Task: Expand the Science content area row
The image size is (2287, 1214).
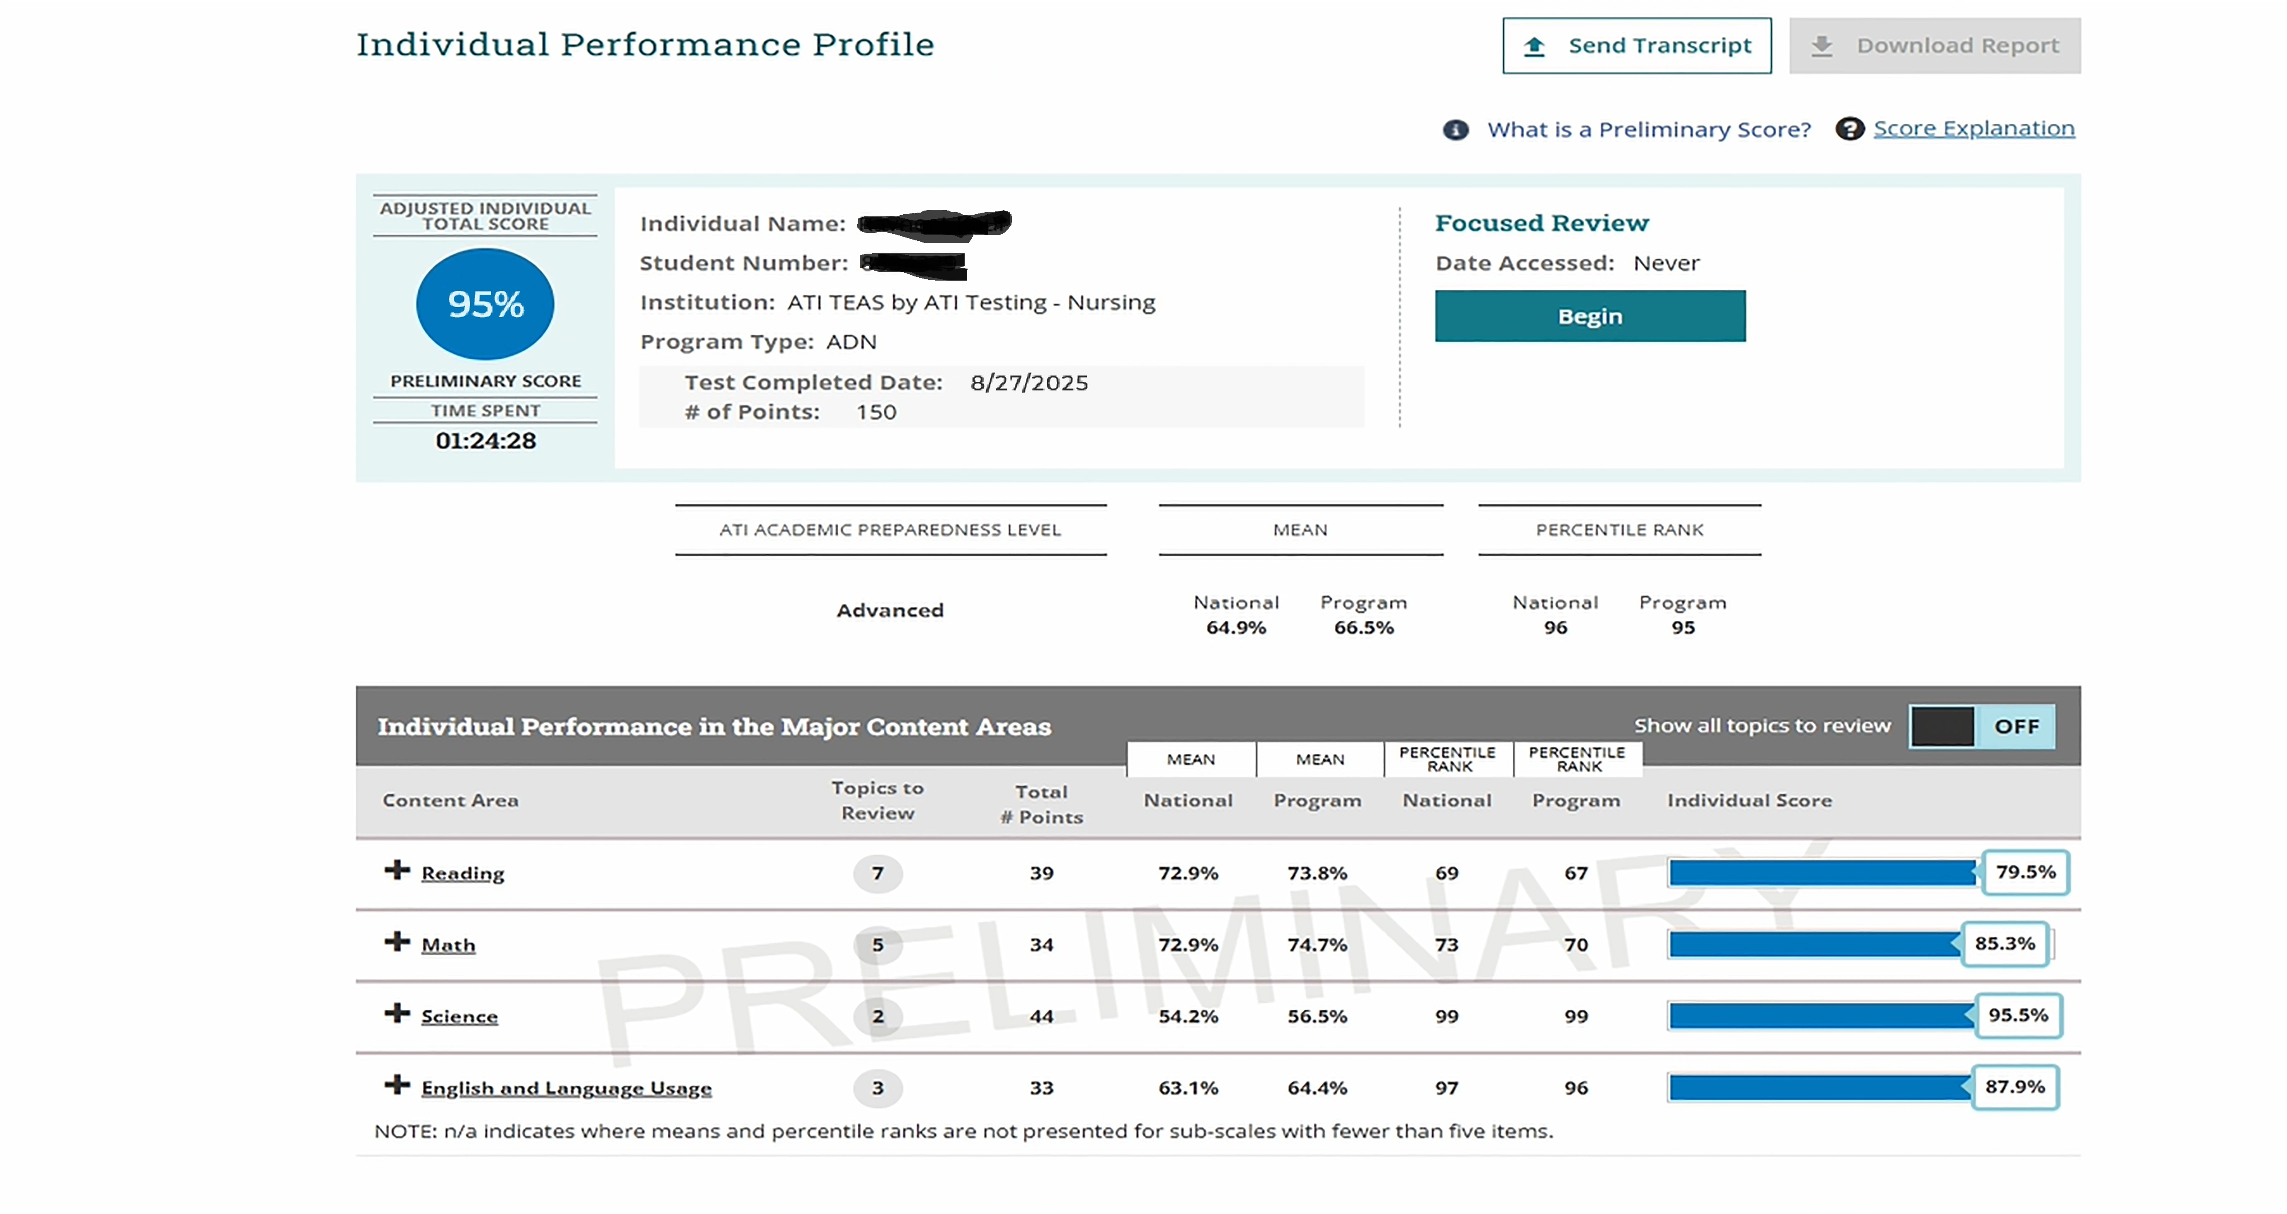Action: click(x=397, y=1013)
